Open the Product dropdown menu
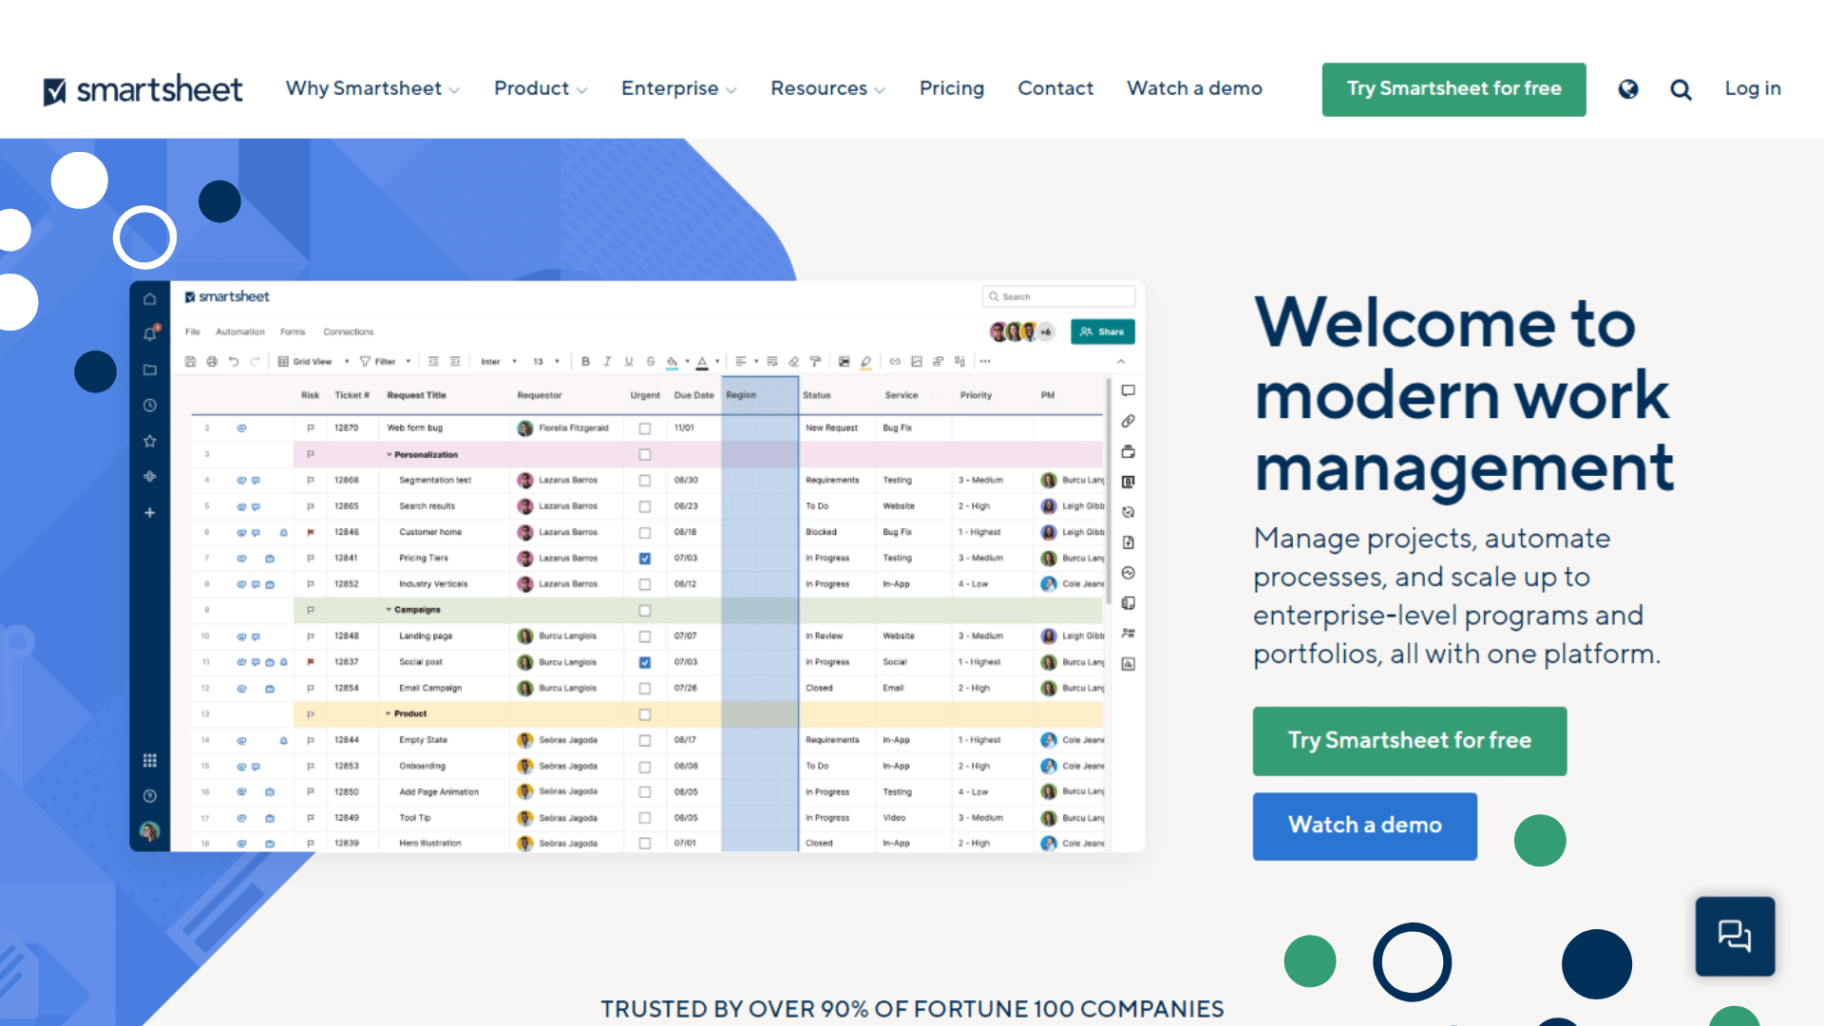 [541, 88]
